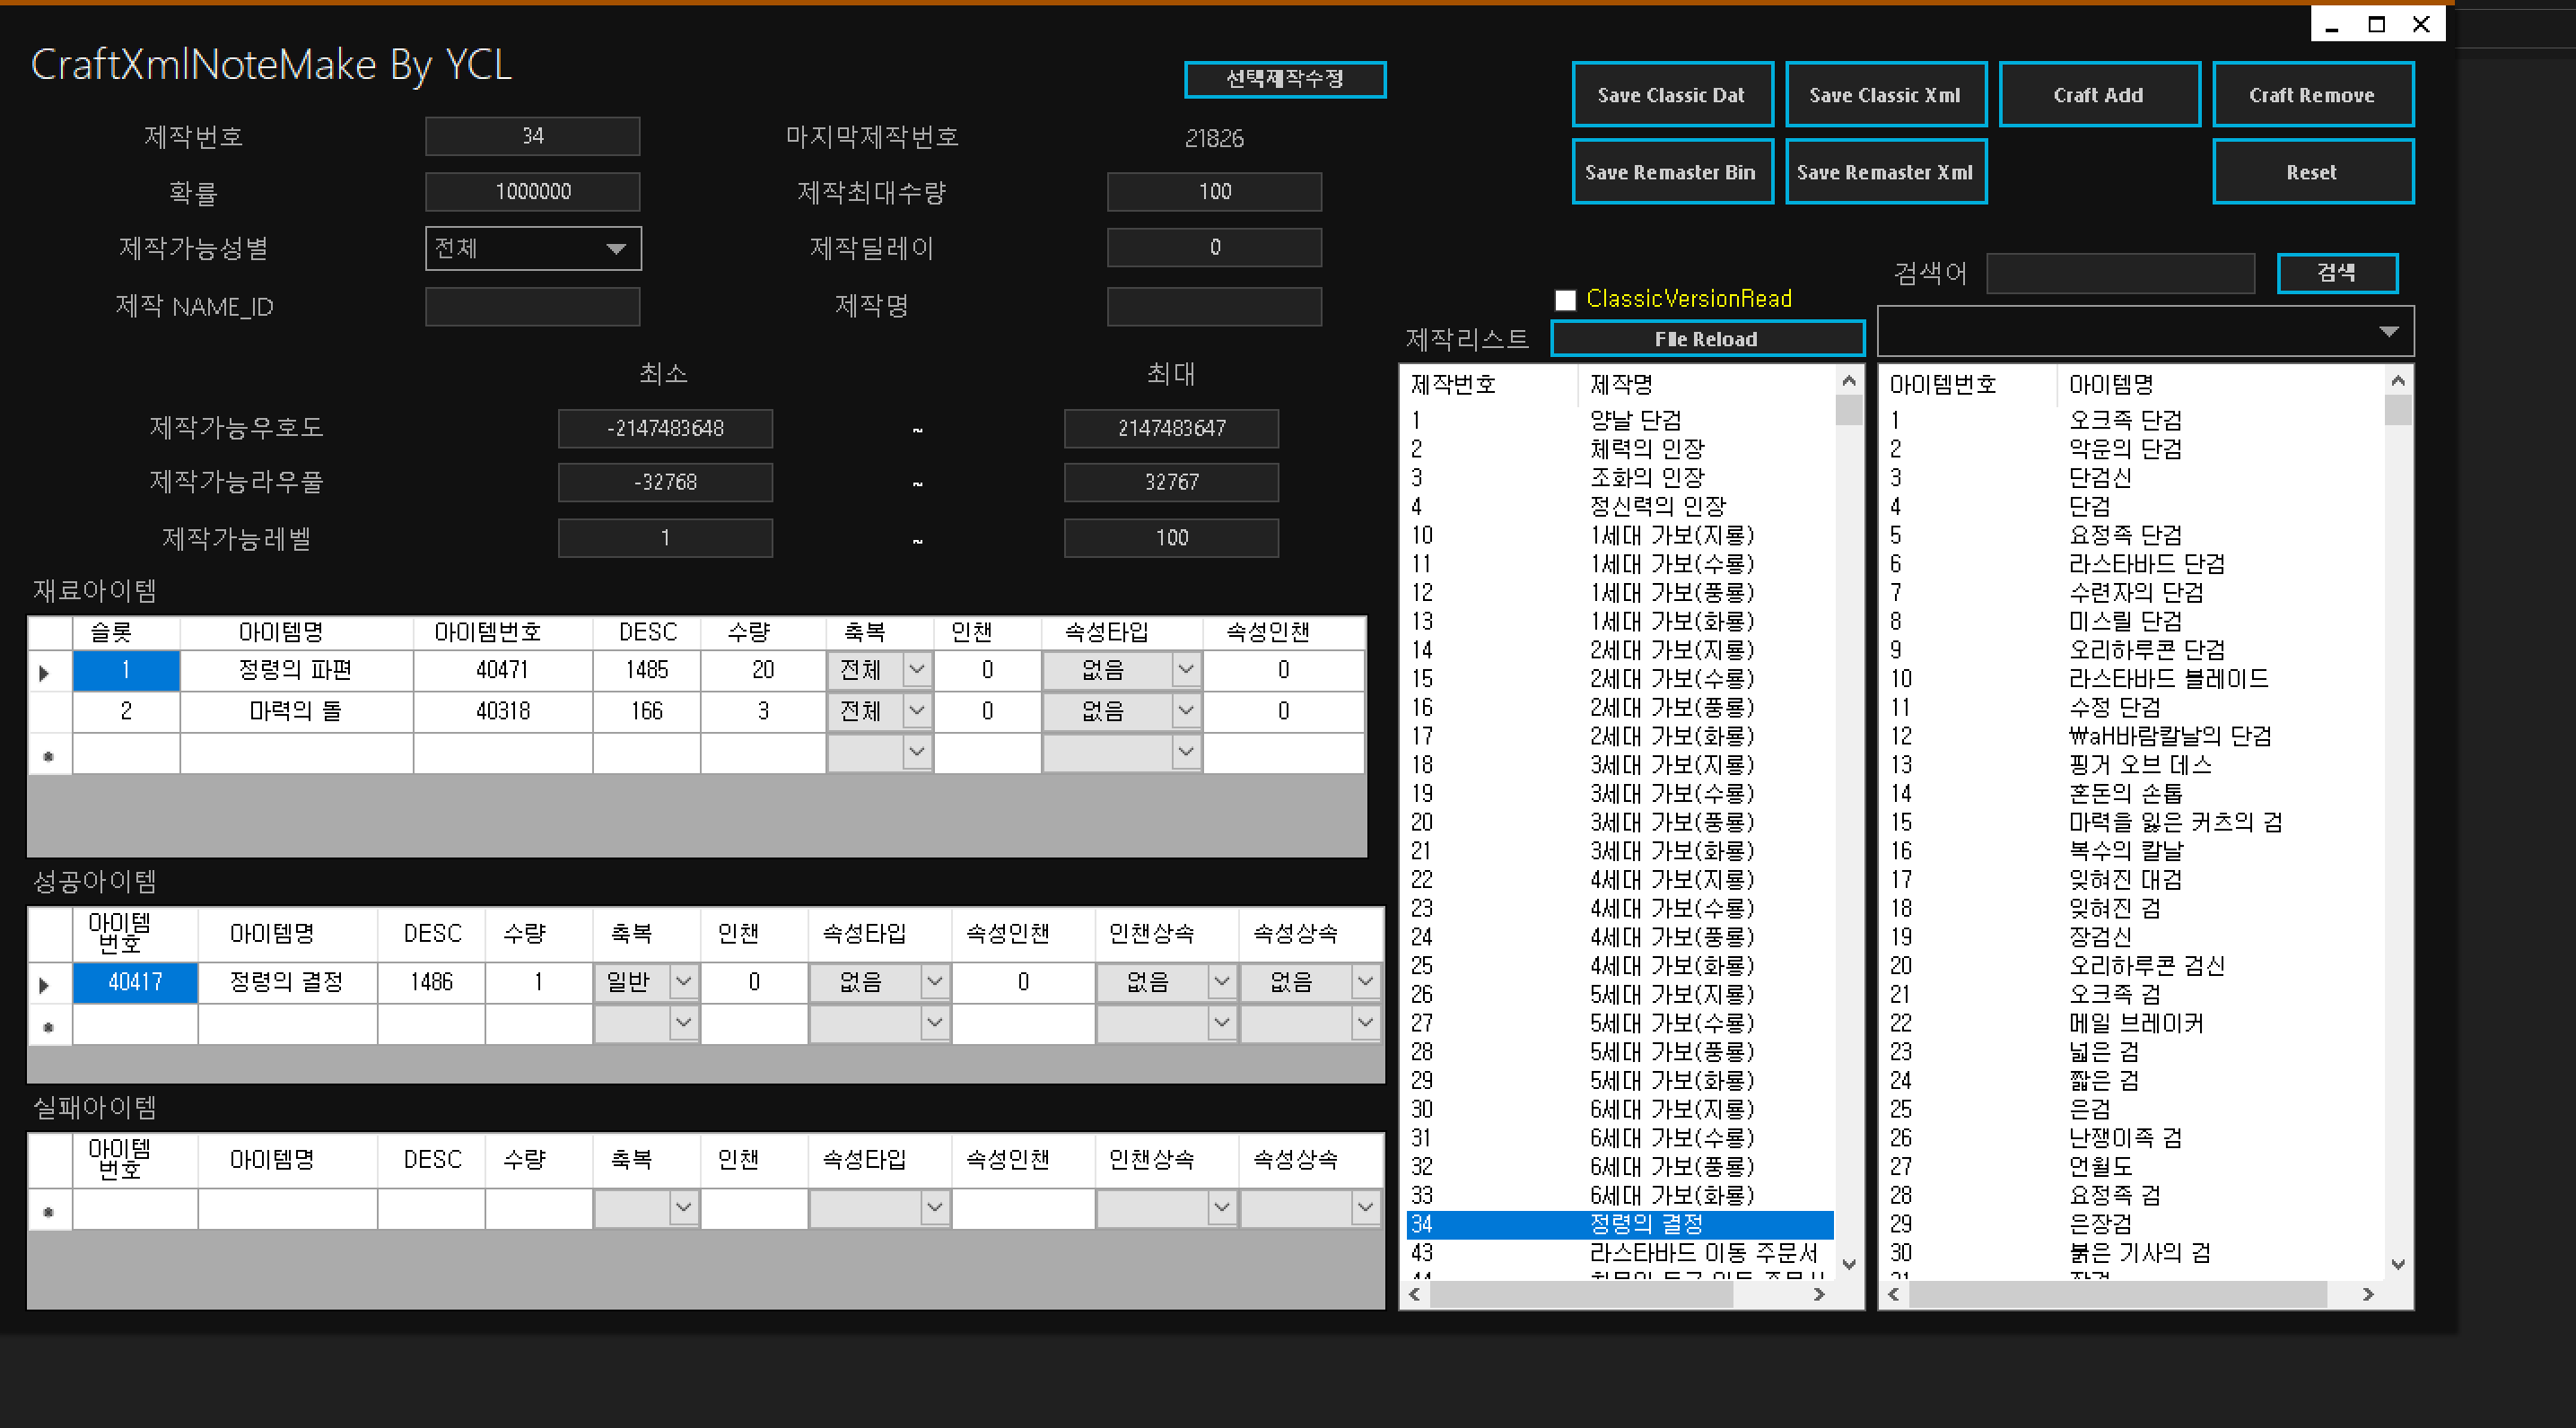Select 정령의 결정 highlighted craft entry
The height and width of the screenshot is (1428, 2576).
1620,1224
